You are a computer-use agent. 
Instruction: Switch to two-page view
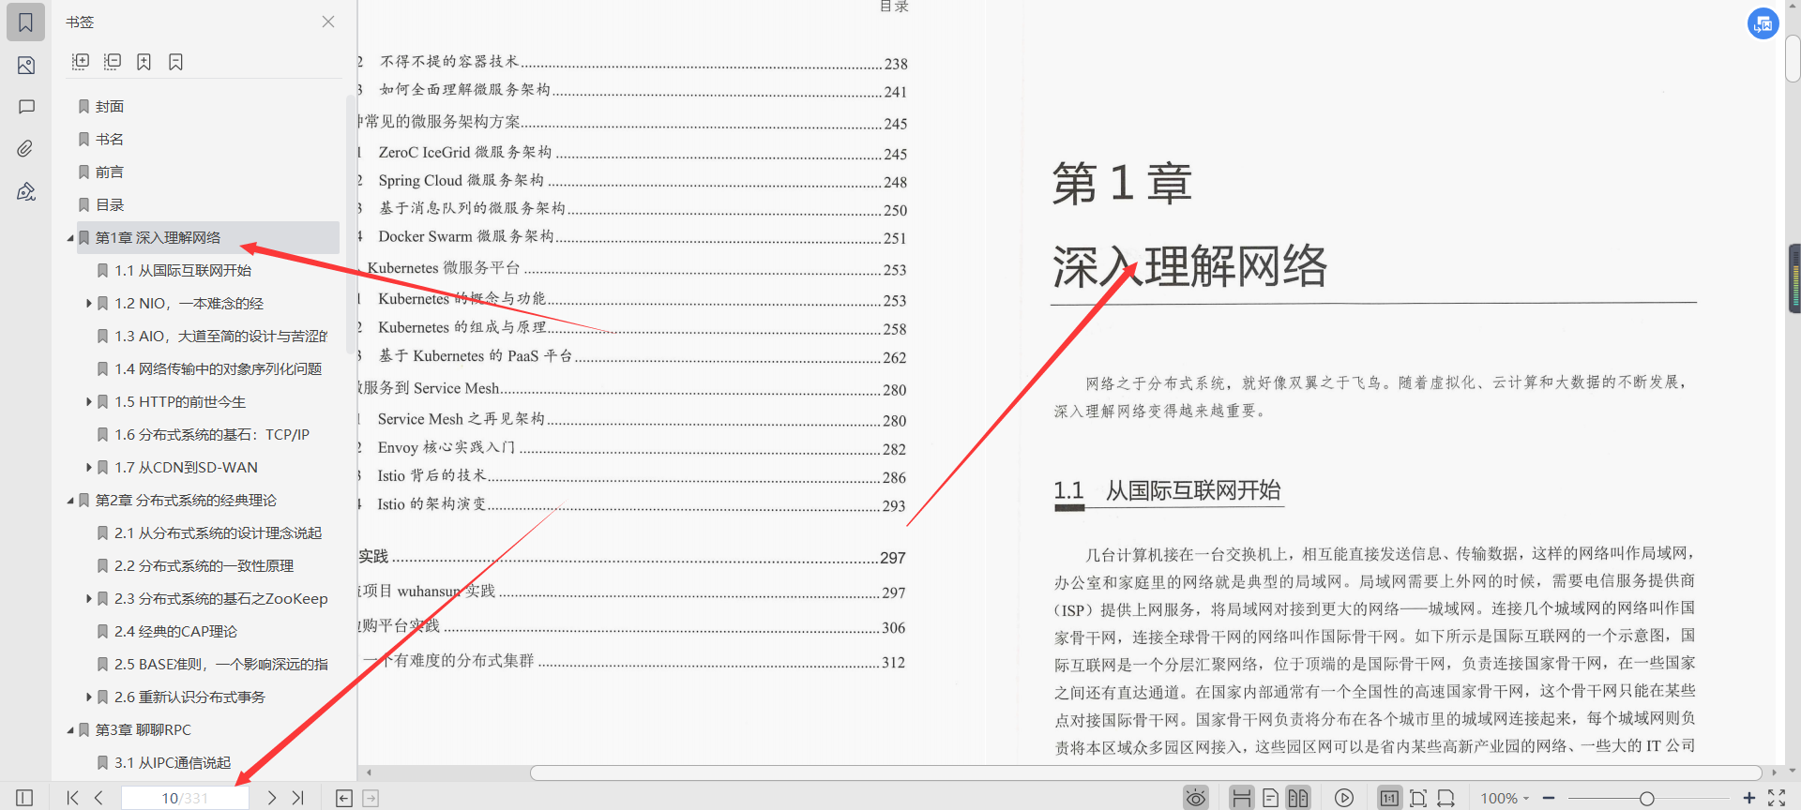(1298, 798)
